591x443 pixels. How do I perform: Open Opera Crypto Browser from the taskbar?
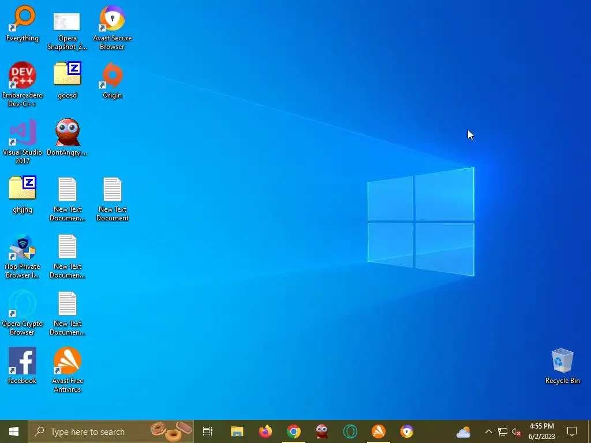coord(350,431)
